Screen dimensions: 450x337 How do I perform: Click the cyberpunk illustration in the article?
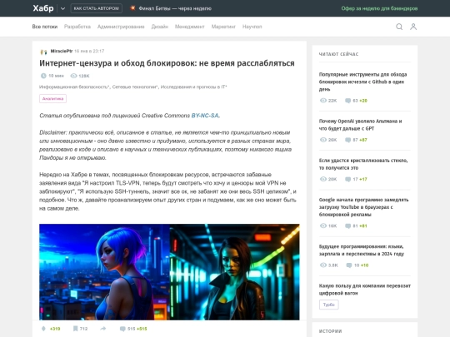point(169,272)
